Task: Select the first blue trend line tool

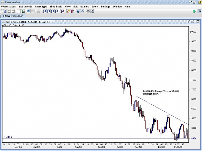Action: coord(45,11)
